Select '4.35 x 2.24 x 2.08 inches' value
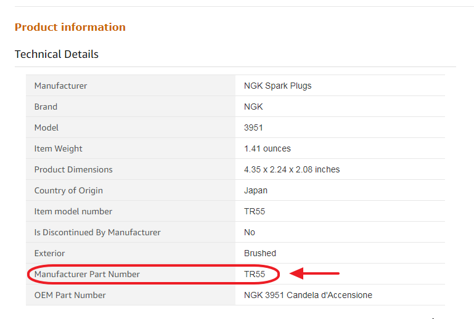Screen dimensions: 474x319 (x=292, y=169)
